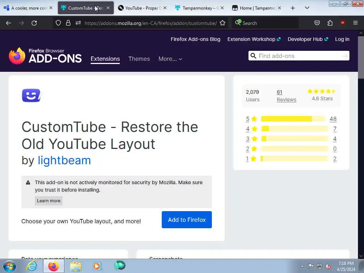Bookmark this page with the star icon
Screen dimensions: 364x273
click(223, 23)
